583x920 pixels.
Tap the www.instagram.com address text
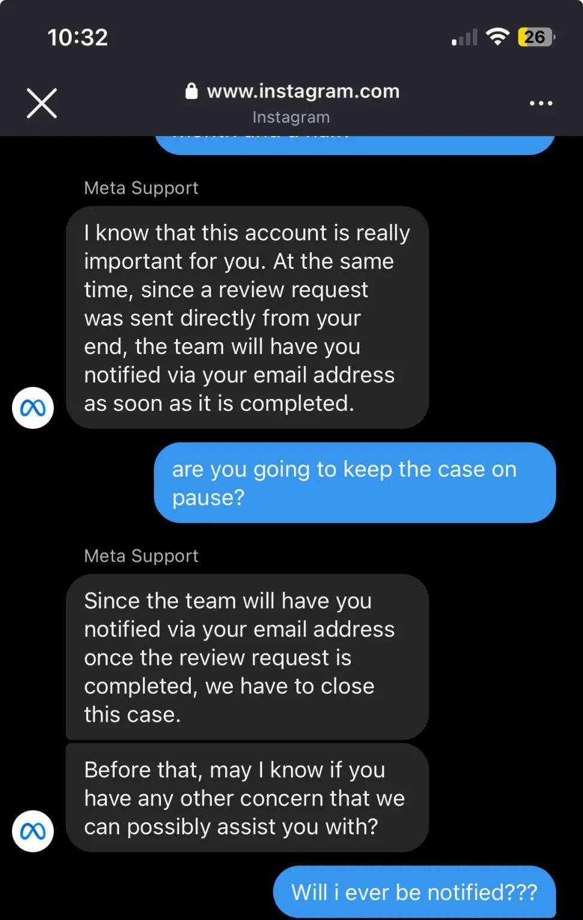coord(303,91)
